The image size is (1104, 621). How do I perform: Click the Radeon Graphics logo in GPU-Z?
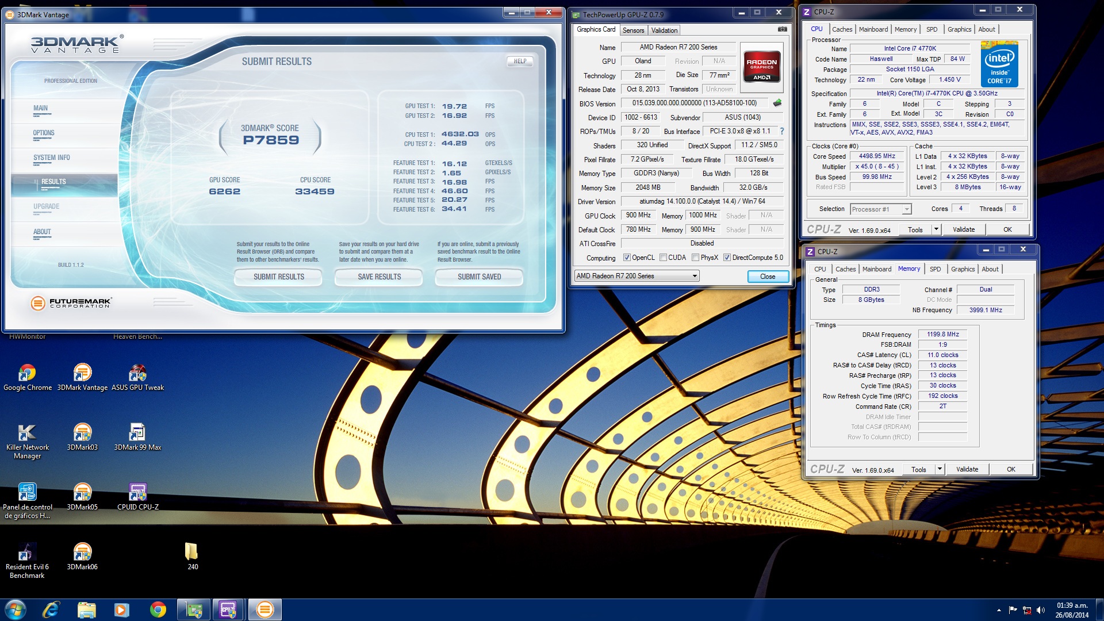pyautogui.click(x=761, y=68)
